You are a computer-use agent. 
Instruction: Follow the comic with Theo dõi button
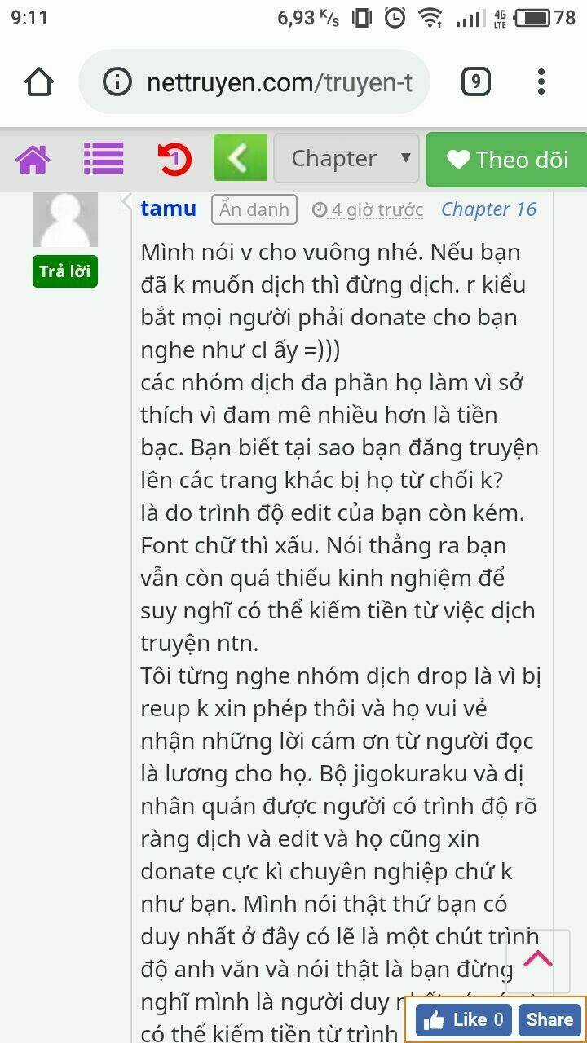506,160
